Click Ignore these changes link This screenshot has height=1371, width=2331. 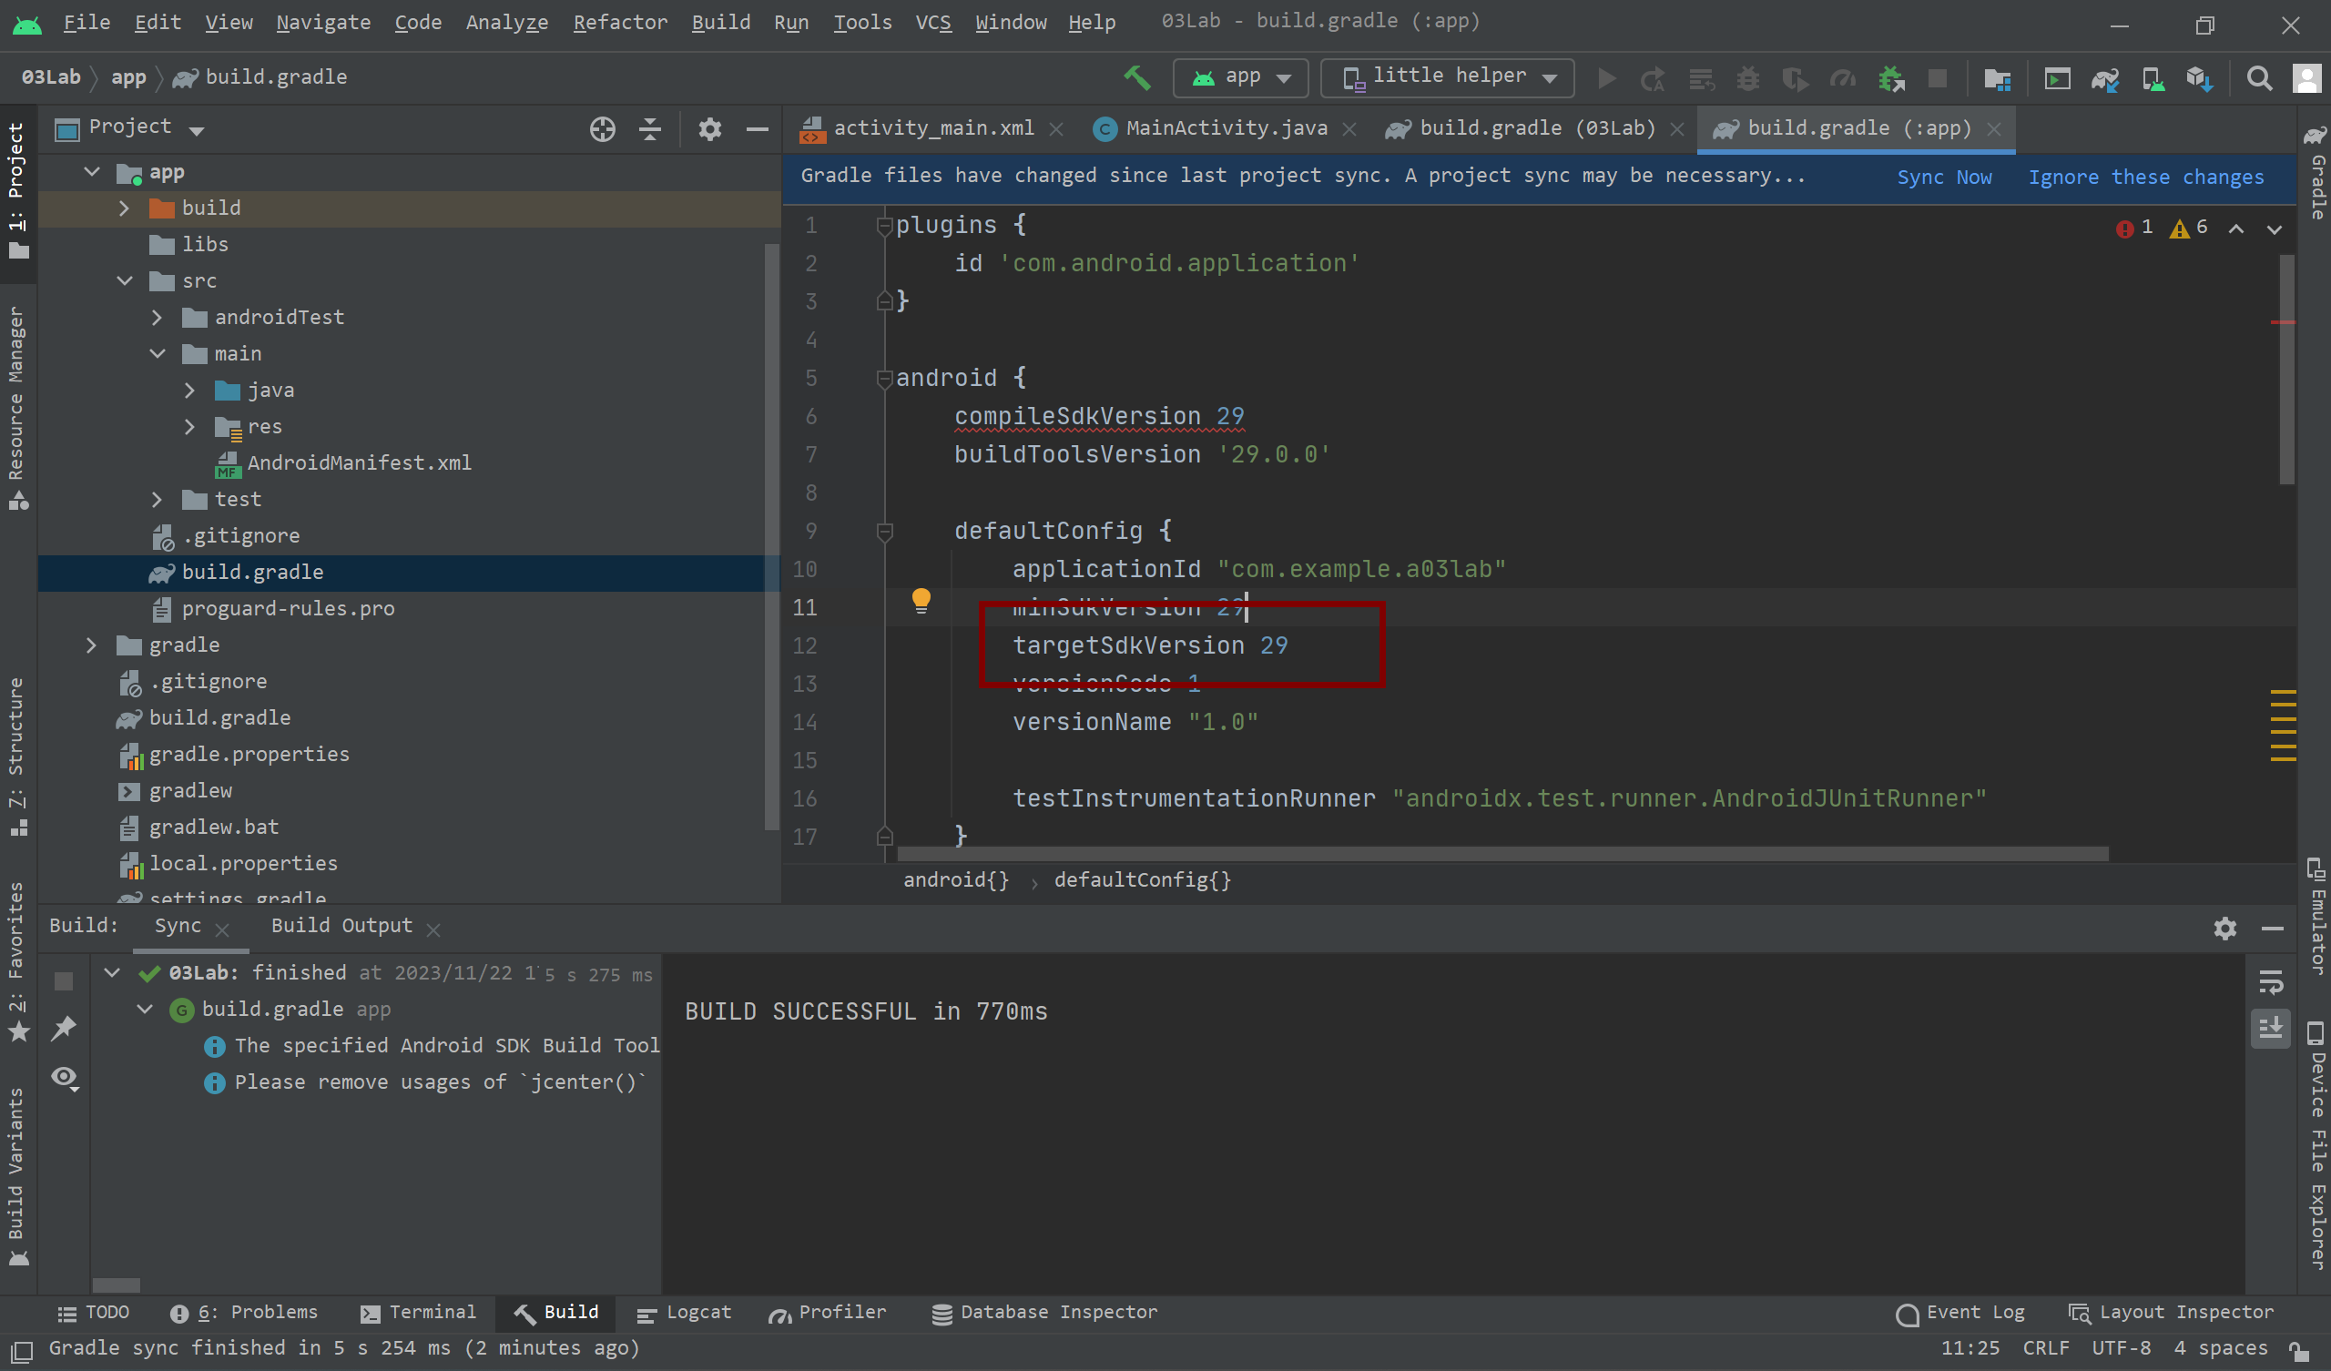point(2146,178)
